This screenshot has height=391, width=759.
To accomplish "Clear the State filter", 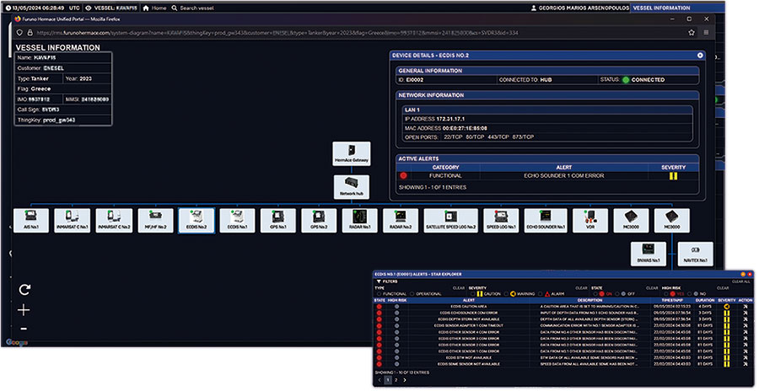I will point(652,288).
